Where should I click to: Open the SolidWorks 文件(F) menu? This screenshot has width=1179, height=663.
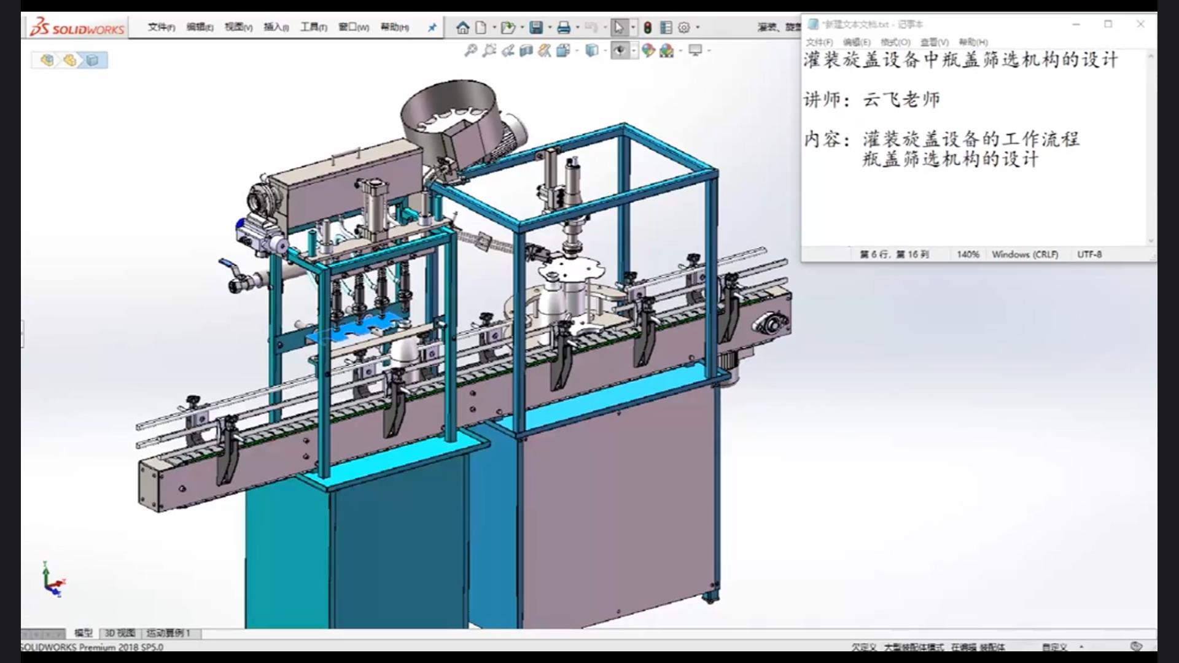coord(161,28)
